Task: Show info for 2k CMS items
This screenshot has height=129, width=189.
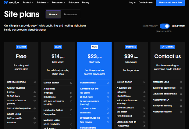Action: click(108, 97)
